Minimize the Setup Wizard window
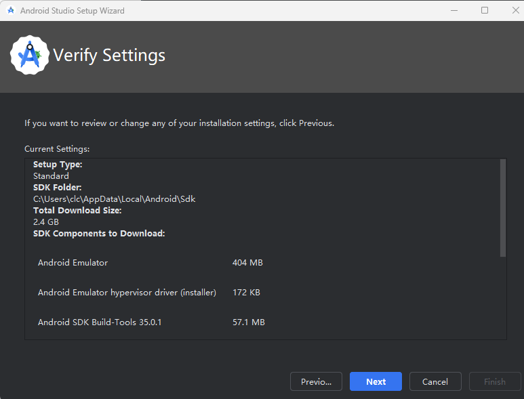This screenshot has width=524, height=399. (453, 11)
